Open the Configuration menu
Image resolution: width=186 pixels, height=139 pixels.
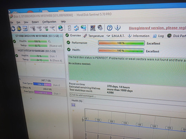coord(49,22)
